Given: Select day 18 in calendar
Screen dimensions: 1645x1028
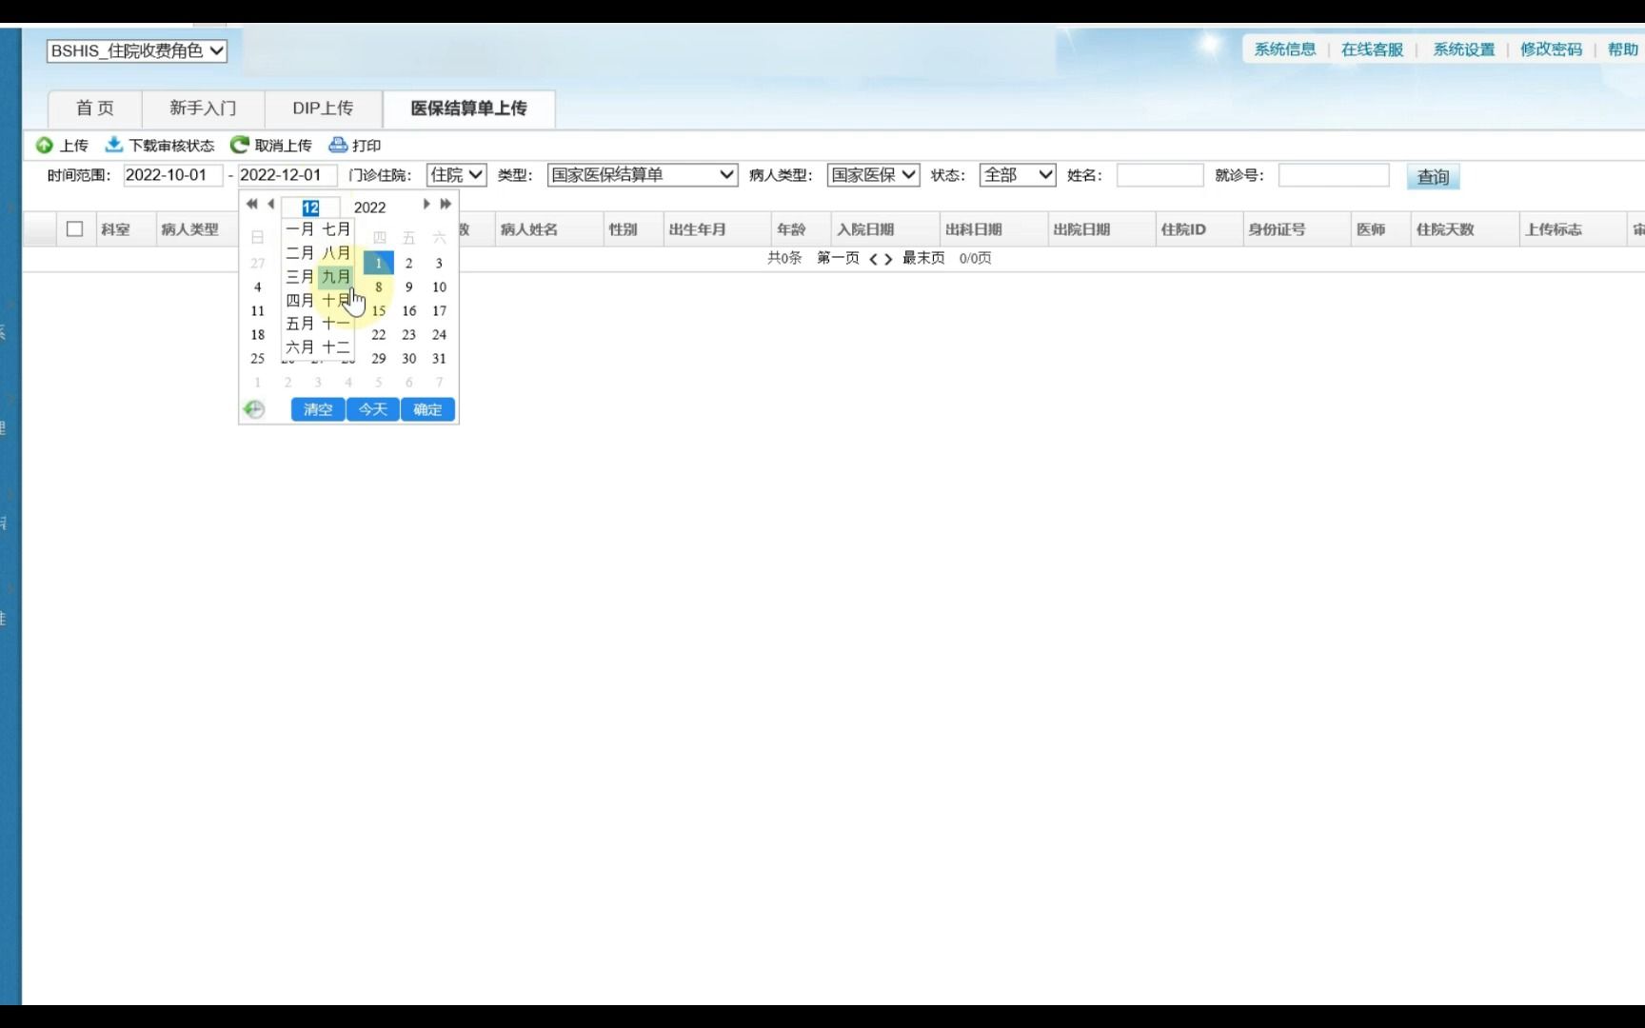Looking at the screenshot, I should click(257, 334).
